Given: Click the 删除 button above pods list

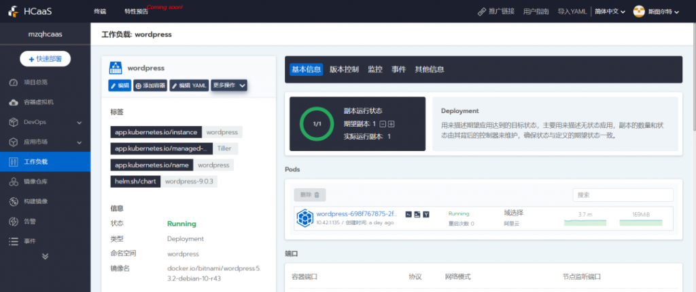Looking at the screenshot, I should point(310,194).
